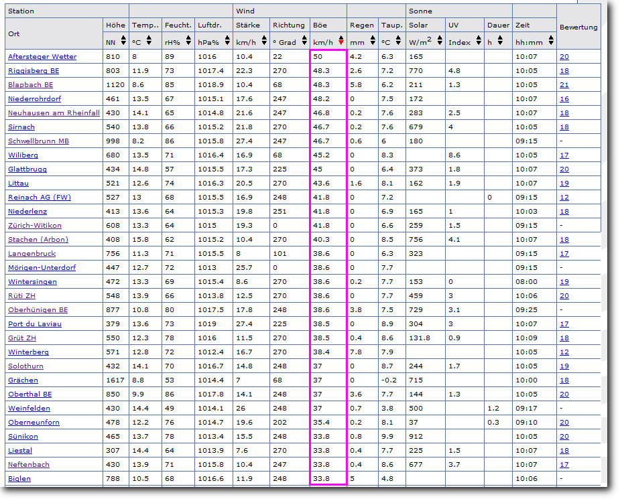The image size is (620, 499).
Task: Click wind Stärke km/h sort arrows
Action: point(261,42)
